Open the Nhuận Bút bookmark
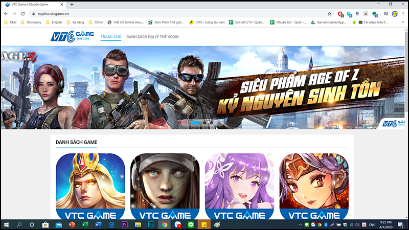The height and width of the screenshot is (230, 409). (x=288, y=22)
